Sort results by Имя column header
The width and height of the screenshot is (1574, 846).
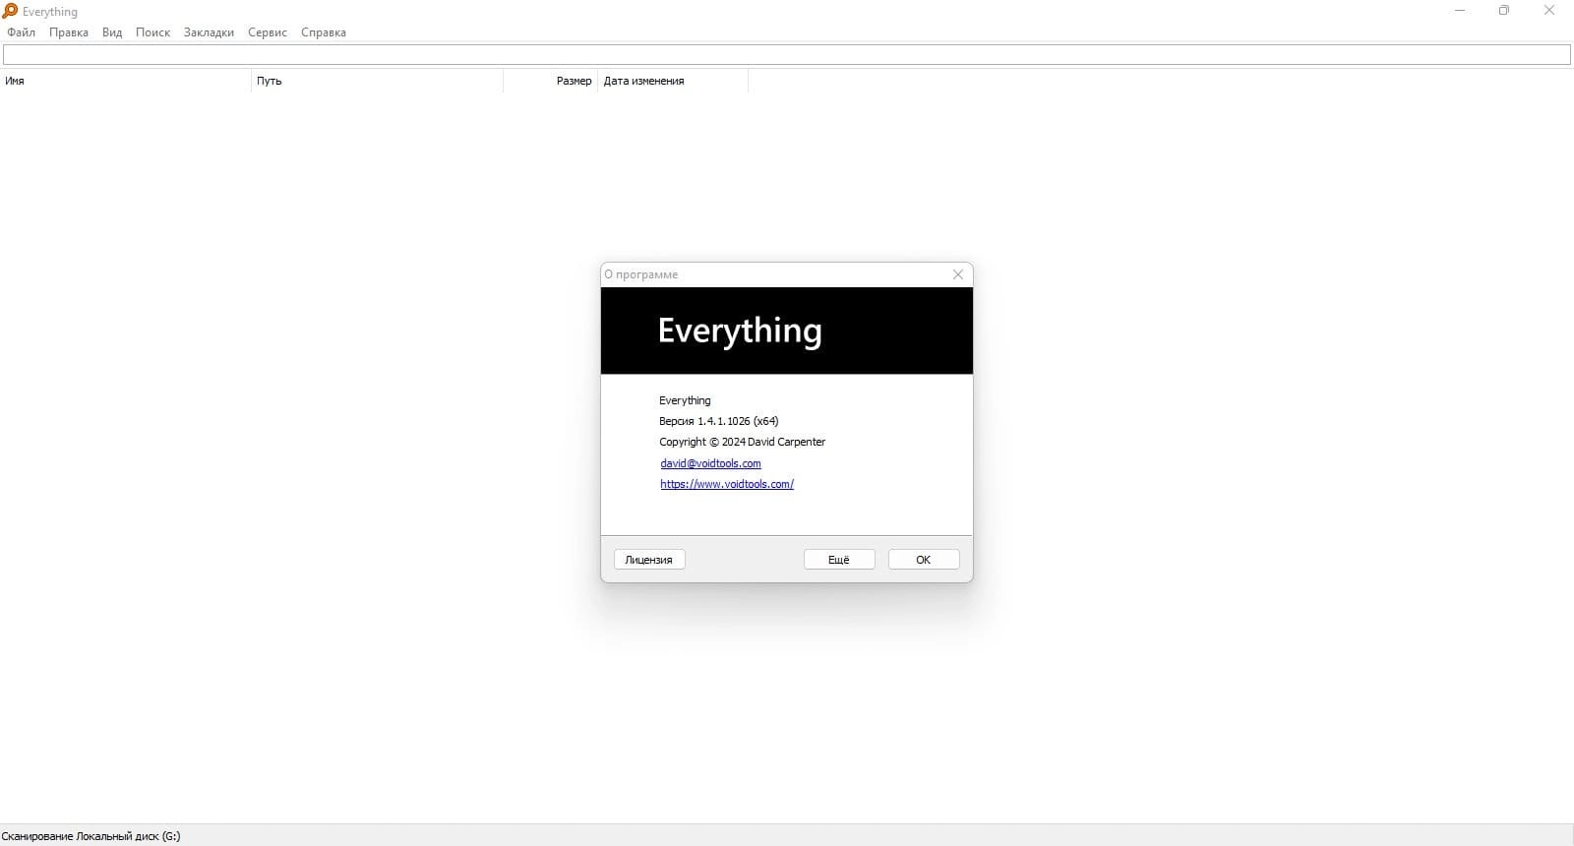pyautogui.click(x=126, y=81)
